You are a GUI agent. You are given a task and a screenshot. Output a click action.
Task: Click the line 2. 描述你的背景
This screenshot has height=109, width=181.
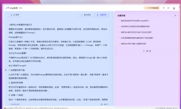pos(16,83)
